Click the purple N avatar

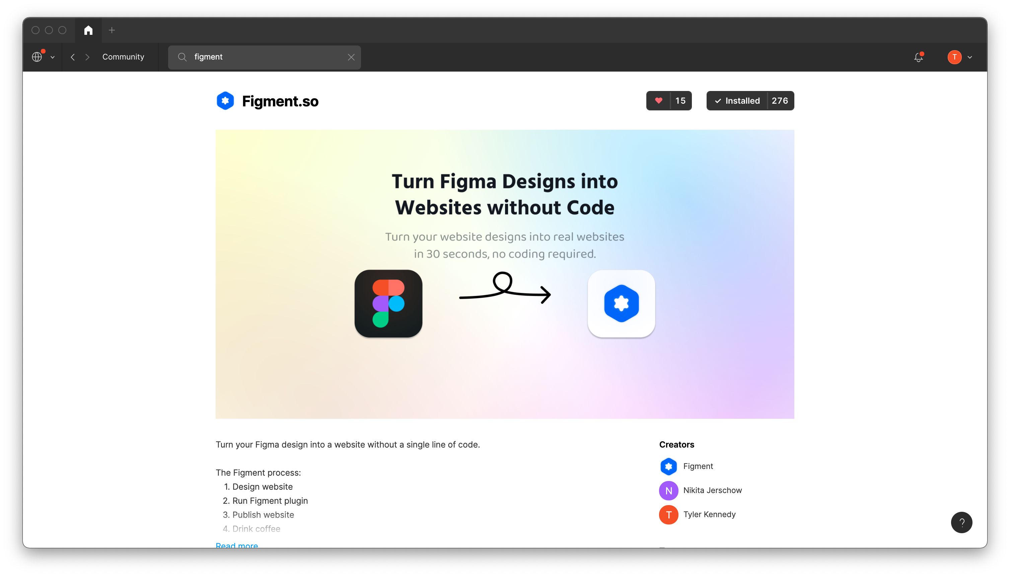(x=668, y=491)
